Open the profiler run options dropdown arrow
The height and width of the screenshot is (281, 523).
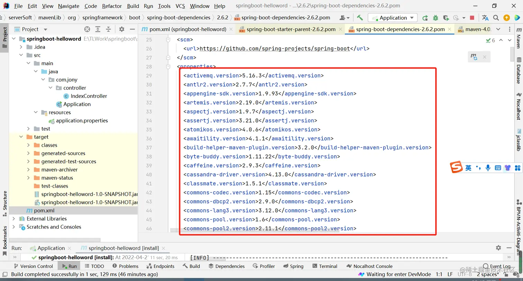tap(464, 18)
